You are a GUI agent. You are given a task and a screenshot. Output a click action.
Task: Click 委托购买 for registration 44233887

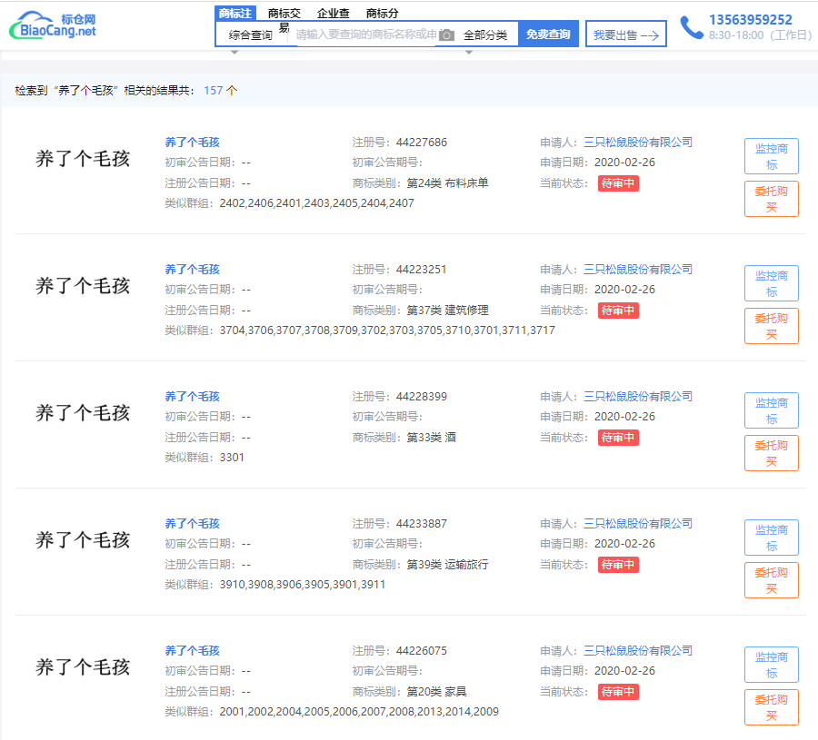tap(772, 580)
